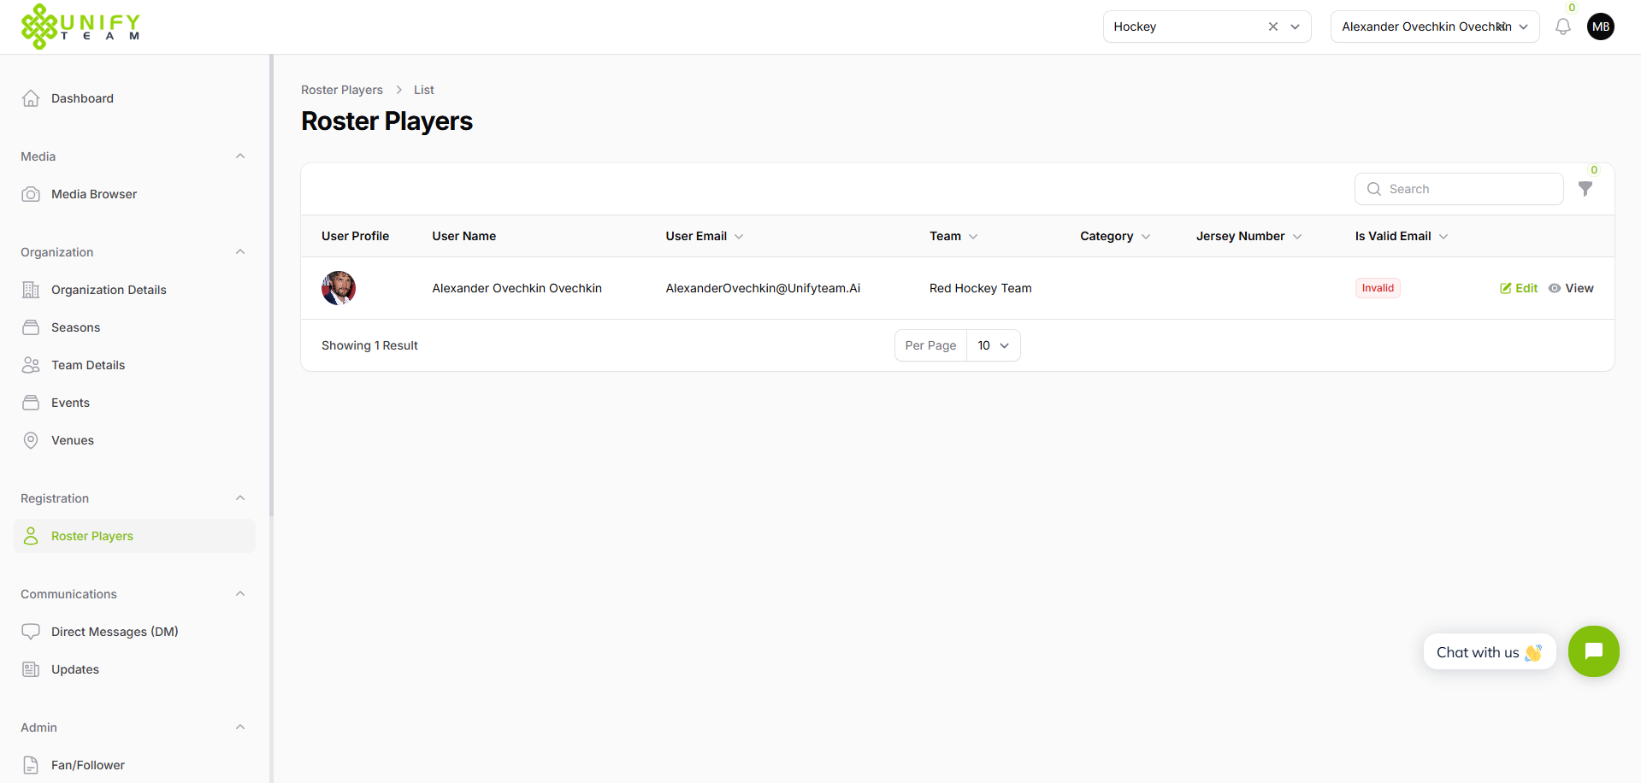This screenshot has height=783, width=1641.
Task: Open the filter funnel icon above the table
Action: pos(1586,189)
